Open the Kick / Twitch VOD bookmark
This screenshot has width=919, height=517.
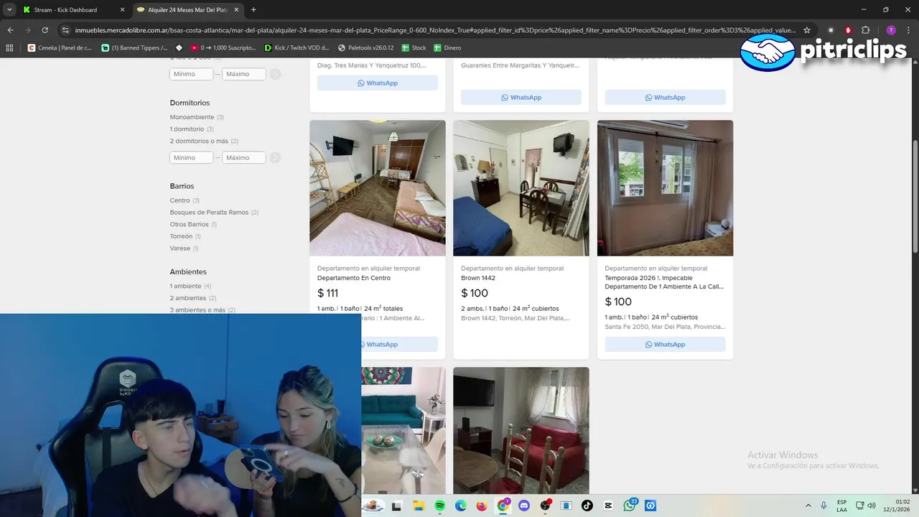[297, 47]
